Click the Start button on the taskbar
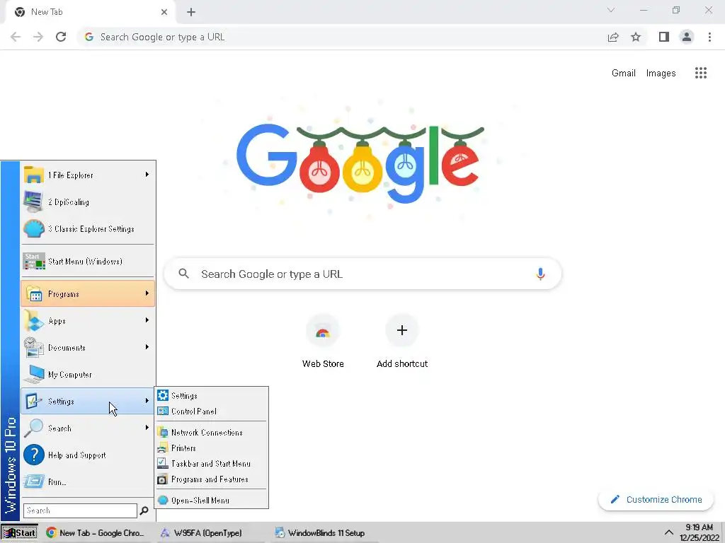The image size is (725, 543). [19, 533]
